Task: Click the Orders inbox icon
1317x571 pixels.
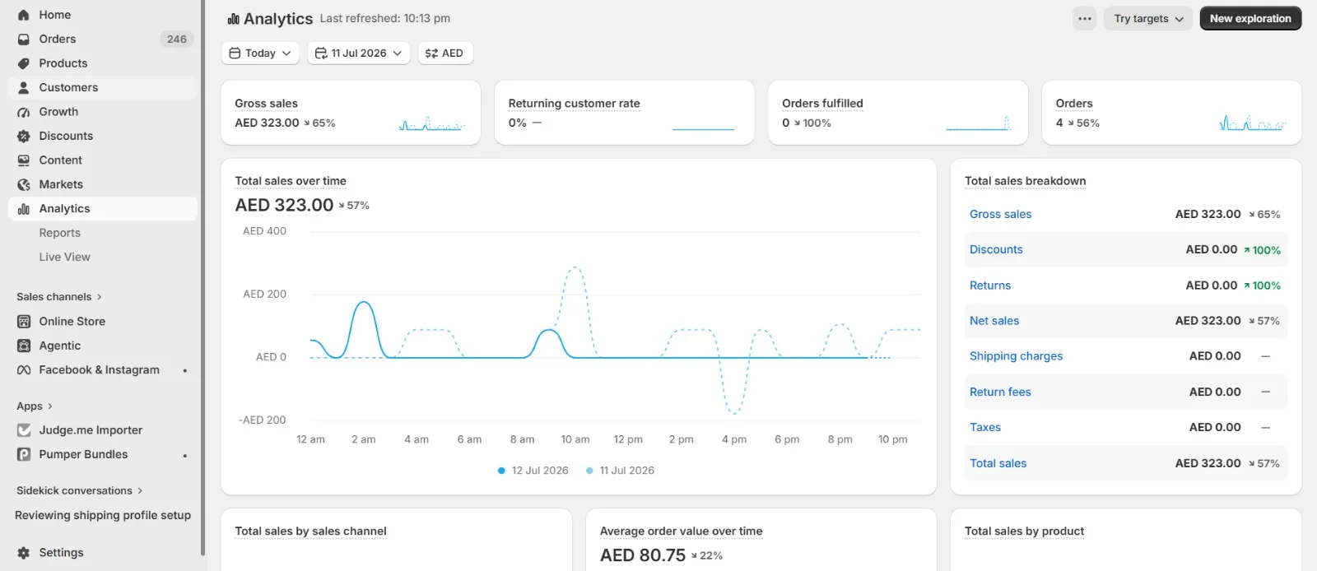Action: [x=24, y=39]
